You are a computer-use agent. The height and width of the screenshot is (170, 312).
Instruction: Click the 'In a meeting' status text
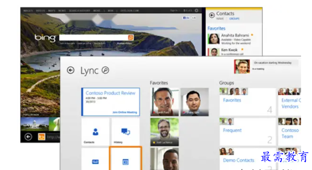point(258,69)
